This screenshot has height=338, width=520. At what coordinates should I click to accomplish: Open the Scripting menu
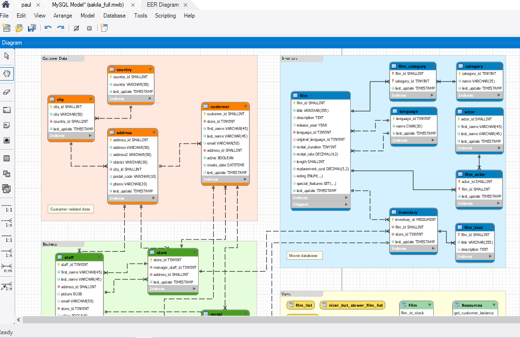[x=165, y=16]
